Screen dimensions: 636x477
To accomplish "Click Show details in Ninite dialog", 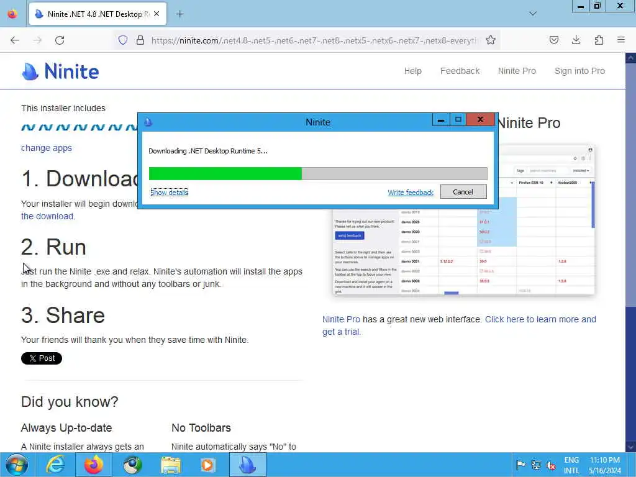I will (x=169, y=193).
